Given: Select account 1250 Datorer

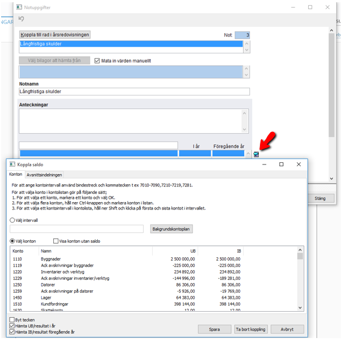Looking at the screenshot, I should click(126, 285).
